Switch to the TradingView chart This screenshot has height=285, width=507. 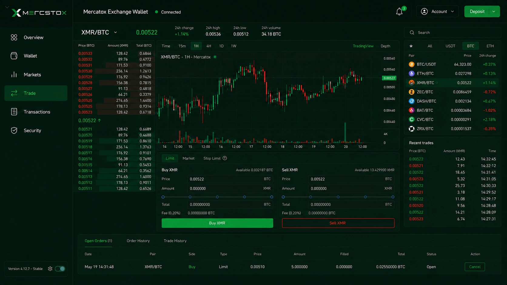[x=363, y=46]
